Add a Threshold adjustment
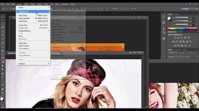199x111 pixels. point(182,46)
